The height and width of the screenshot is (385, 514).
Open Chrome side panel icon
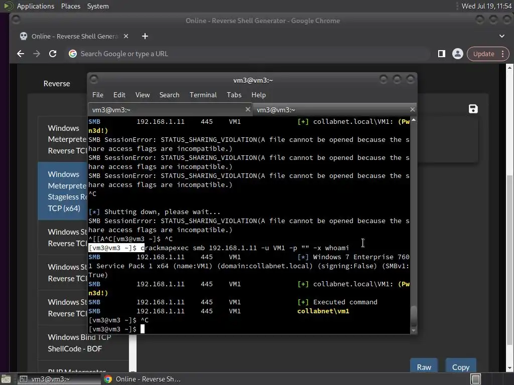pyautogui.click(x=442, y=54)
